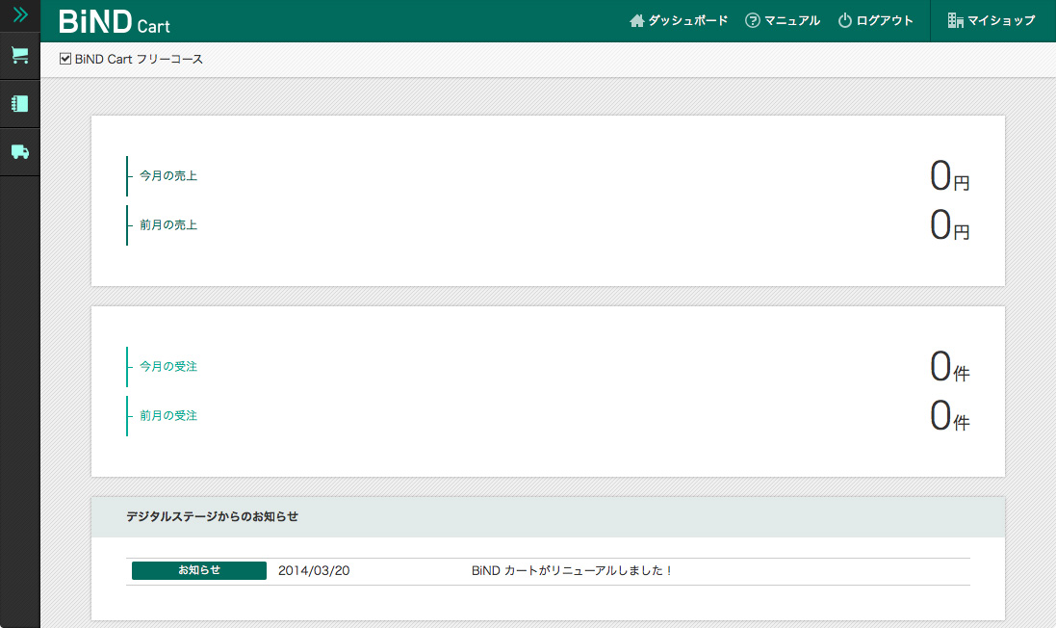Click the power icon beside ログアウト
1056x628 pixels.
(x=844, y=21)
